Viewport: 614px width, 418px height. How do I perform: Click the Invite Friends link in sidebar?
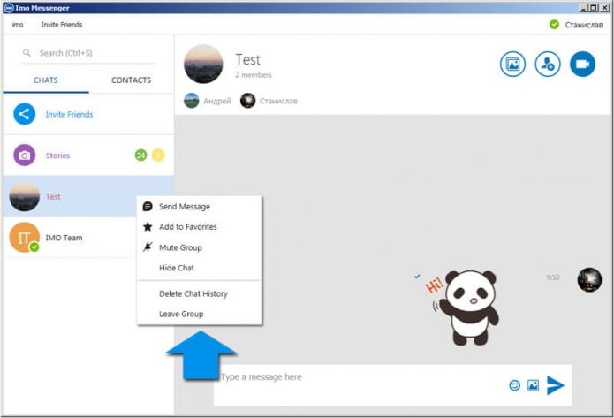[69, 114]
